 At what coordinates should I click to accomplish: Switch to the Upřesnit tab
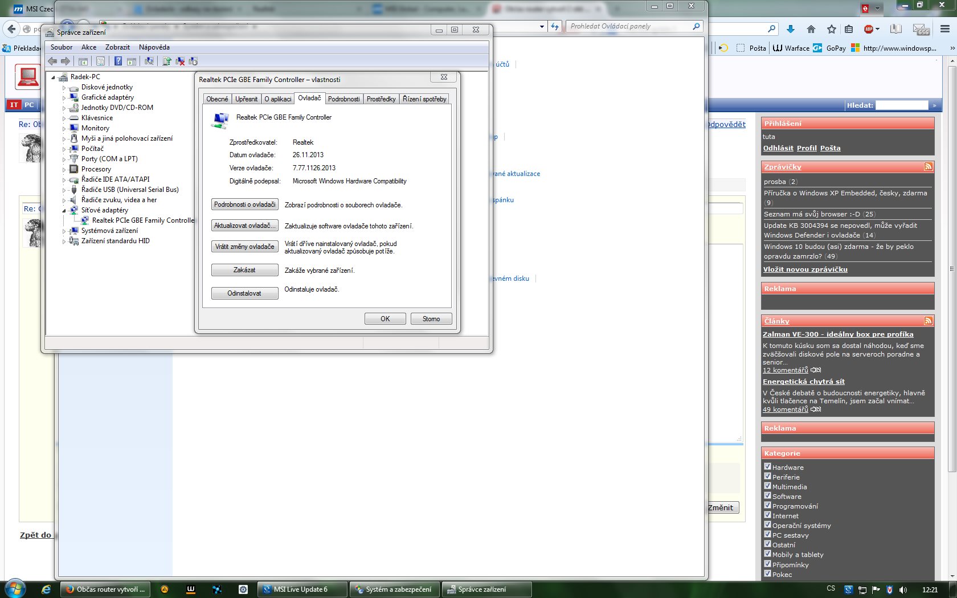(246, 99)
